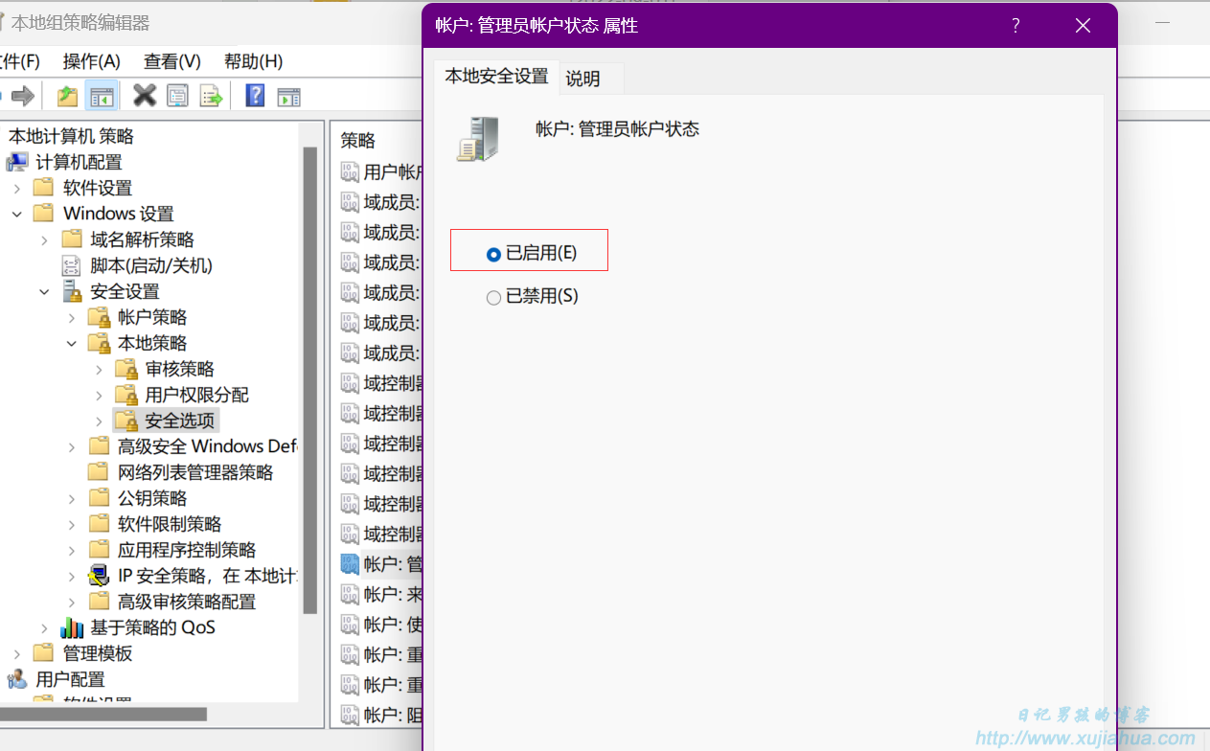This screenshot has width=1210, height=751.
Task: Select 本地计算机 策略 root node
Action: tap(71, 136)
